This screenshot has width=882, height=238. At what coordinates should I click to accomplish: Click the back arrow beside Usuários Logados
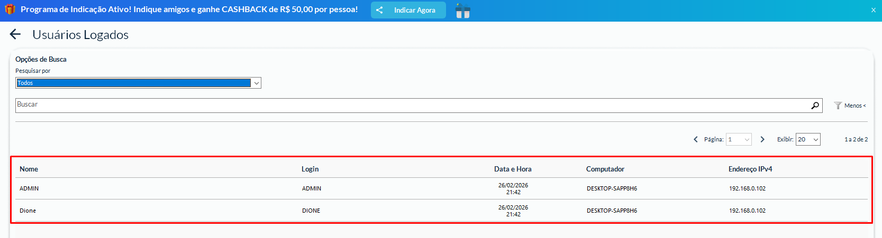point(15,35)
